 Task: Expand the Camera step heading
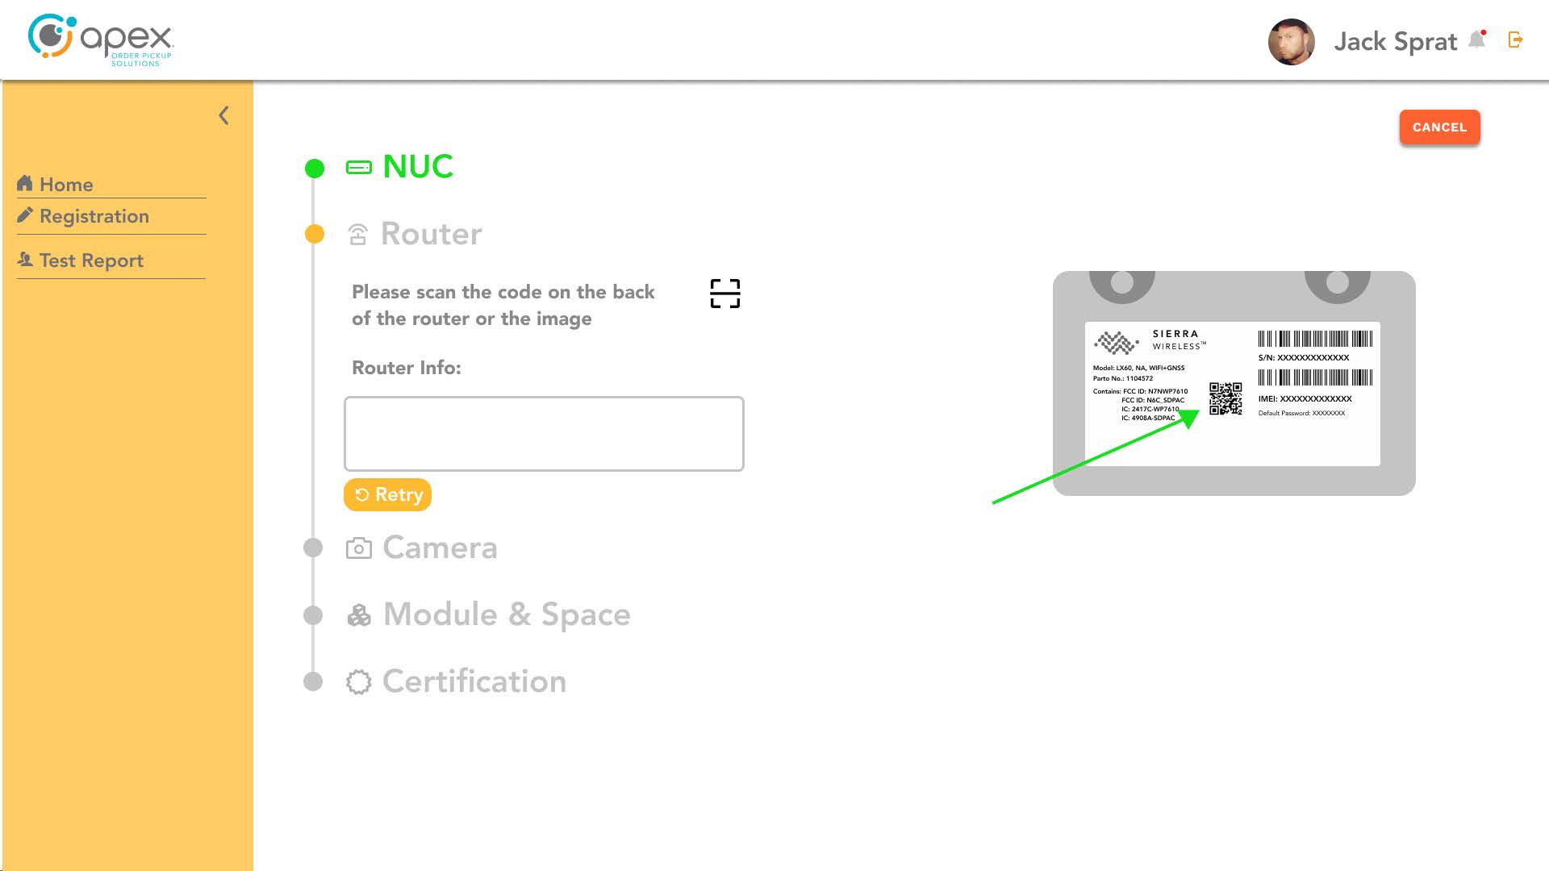tap(440, 548)
